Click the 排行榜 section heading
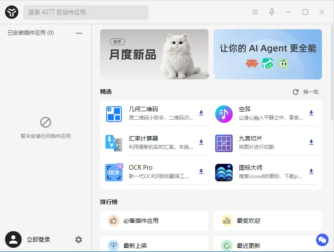334x252 pixels. coord(109,202)
